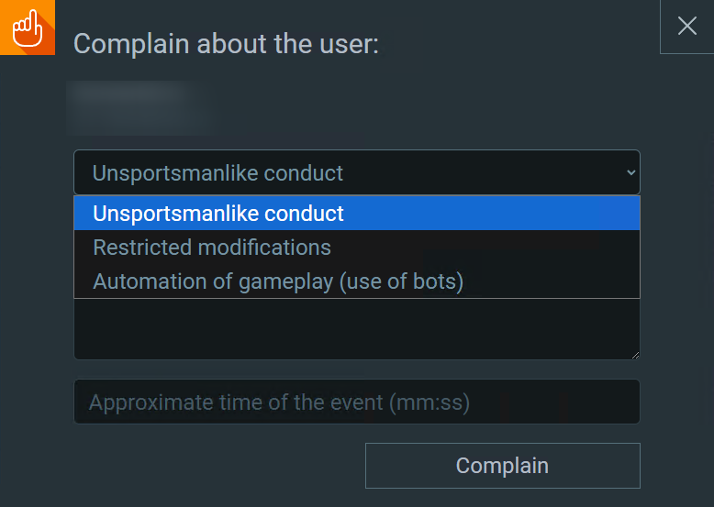This screenshot has width=714, height=507.
Task: Click the white hand glyph in orange square
Action: click(x=28, y=28)
